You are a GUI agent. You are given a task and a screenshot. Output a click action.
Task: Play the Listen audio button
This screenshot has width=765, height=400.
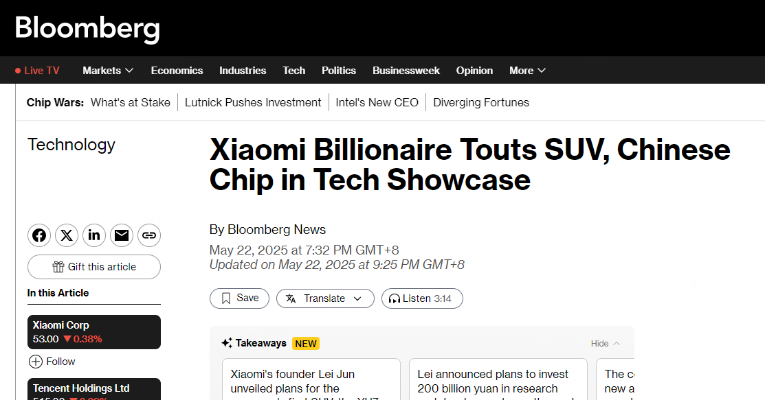(421, 298)
